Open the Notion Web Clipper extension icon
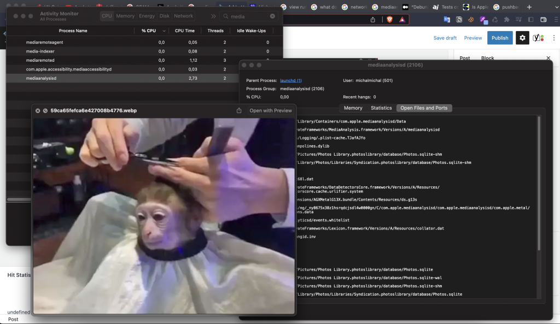The height and width of the screenshot is (324, 560). tap(459, 20)
